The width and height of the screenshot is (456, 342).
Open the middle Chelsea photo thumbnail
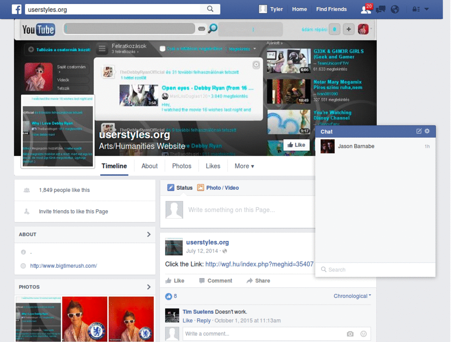click(x=85, y=319)
